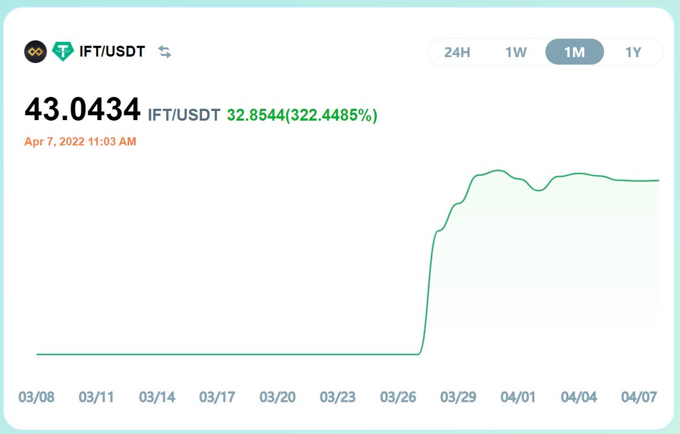Click the gray IFT/USDT unit label

(184, 115)
